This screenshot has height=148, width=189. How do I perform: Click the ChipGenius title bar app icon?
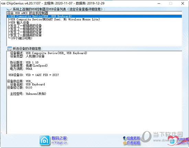tap(3, 3)
